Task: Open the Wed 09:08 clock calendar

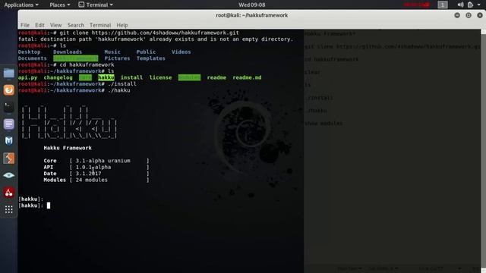Action: pos(251,5)
